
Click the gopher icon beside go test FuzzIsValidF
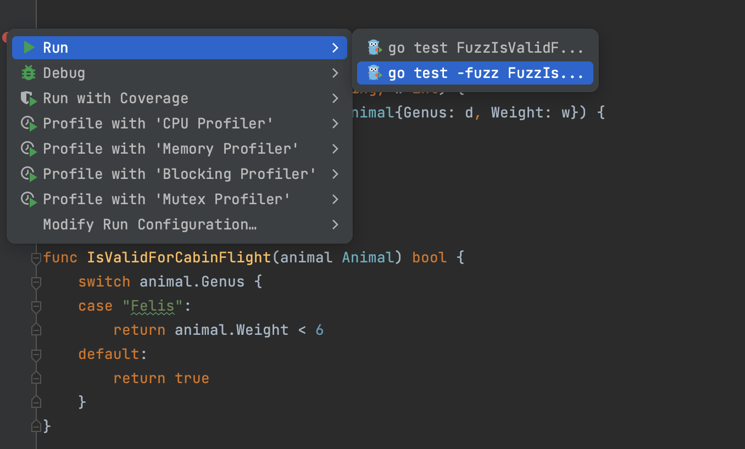[x=374, y=48]
